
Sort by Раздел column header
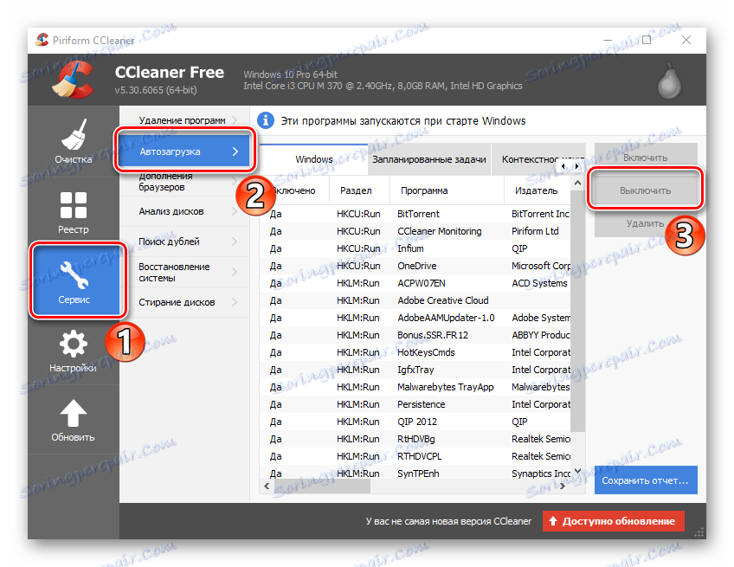(359, 190)
